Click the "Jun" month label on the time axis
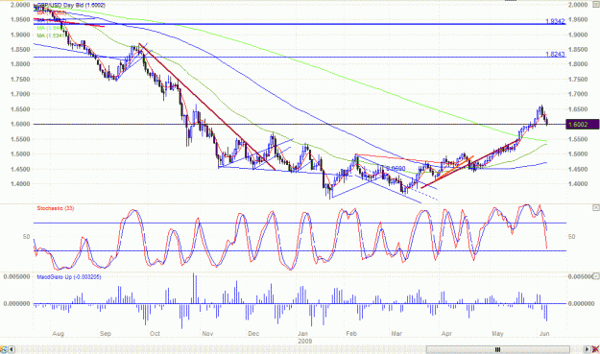Image resolution: width=600 pixels, height=354 pixels. (544, 334)
